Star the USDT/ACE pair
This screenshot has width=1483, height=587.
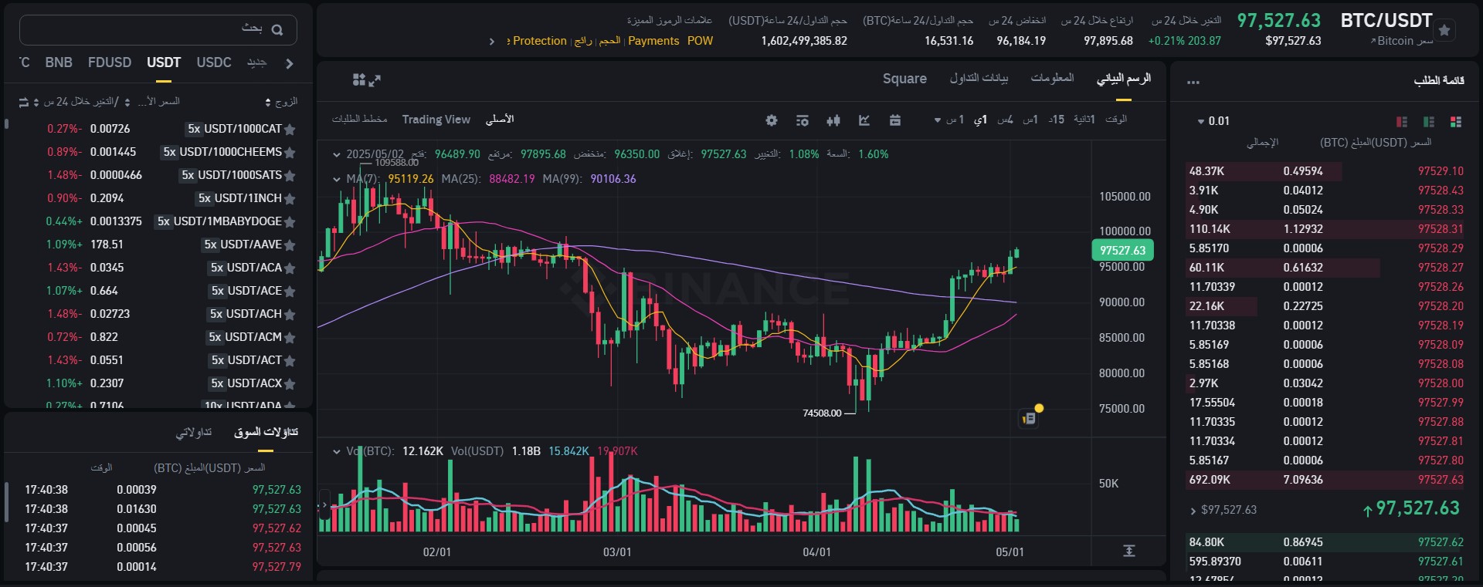point(290,292)
